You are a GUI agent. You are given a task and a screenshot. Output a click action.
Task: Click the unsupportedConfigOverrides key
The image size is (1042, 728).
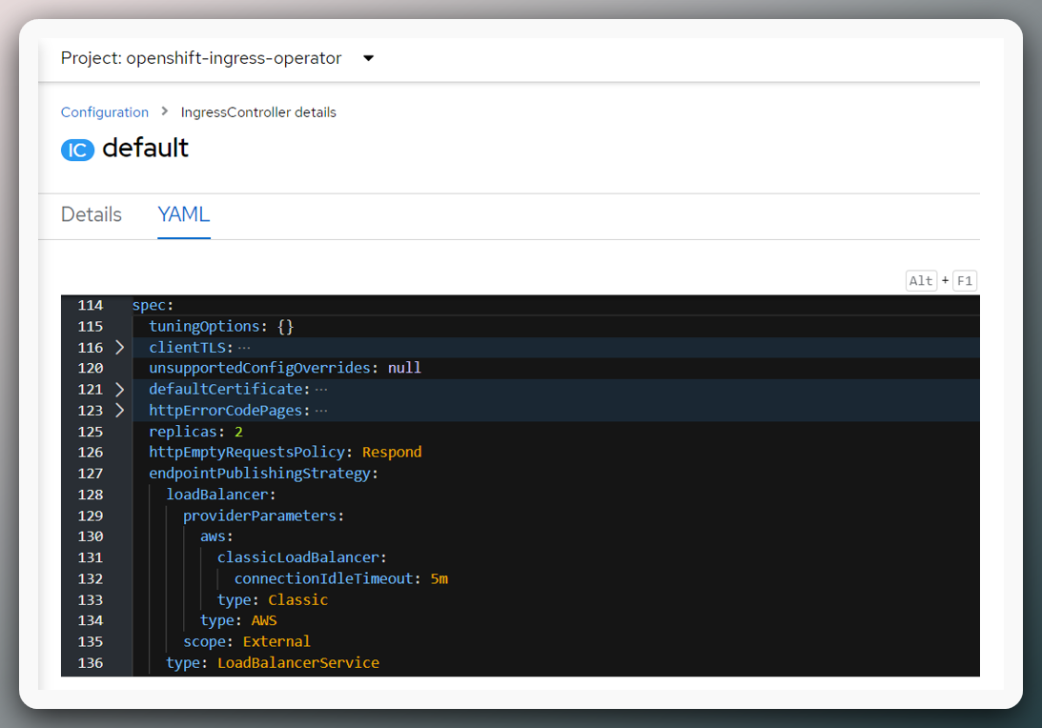[260, 368]
